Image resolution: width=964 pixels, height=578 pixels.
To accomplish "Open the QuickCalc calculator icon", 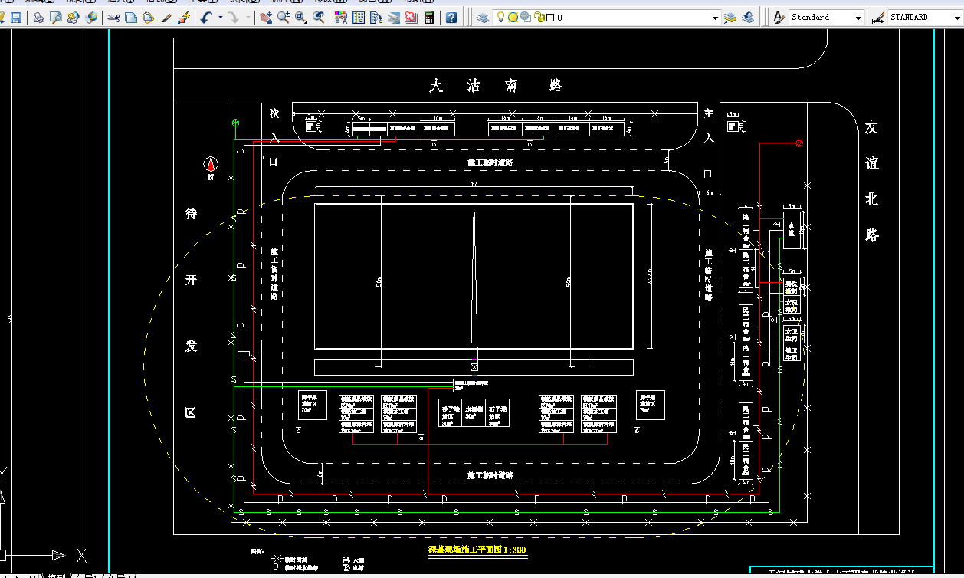I will 428,18.
